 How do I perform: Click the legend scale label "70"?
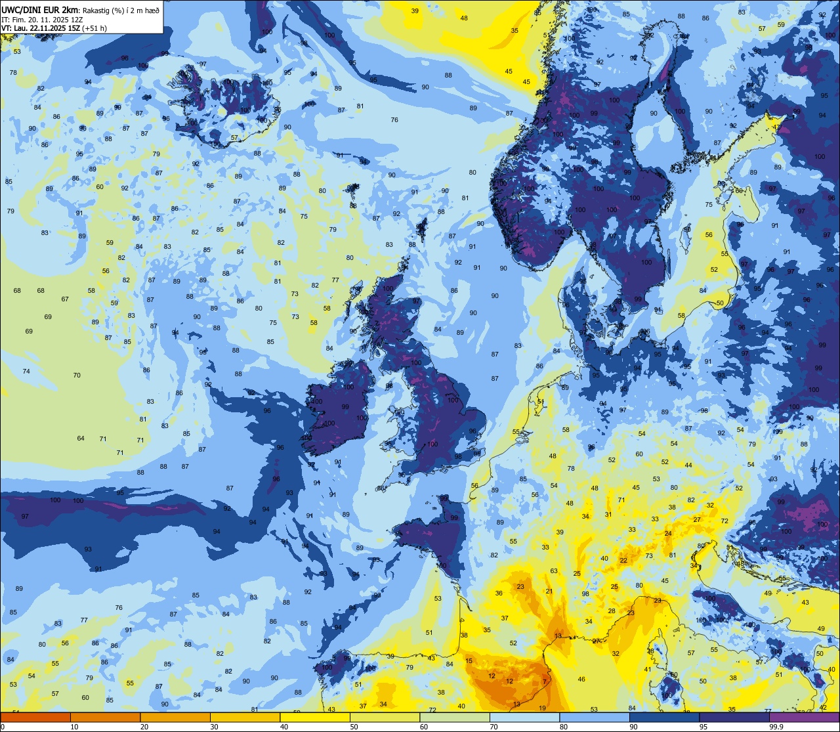tap(493, 727)
